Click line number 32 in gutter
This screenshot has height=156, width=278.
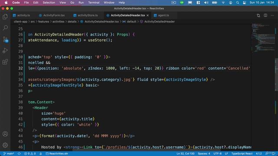click(20, 68)
